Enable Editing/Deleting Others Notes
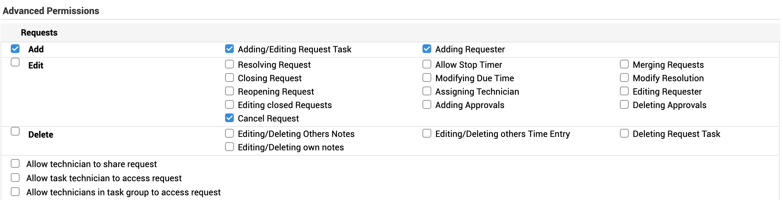Image resolution: width=783 pixels, height=200 pixels. tap(229, 133)
